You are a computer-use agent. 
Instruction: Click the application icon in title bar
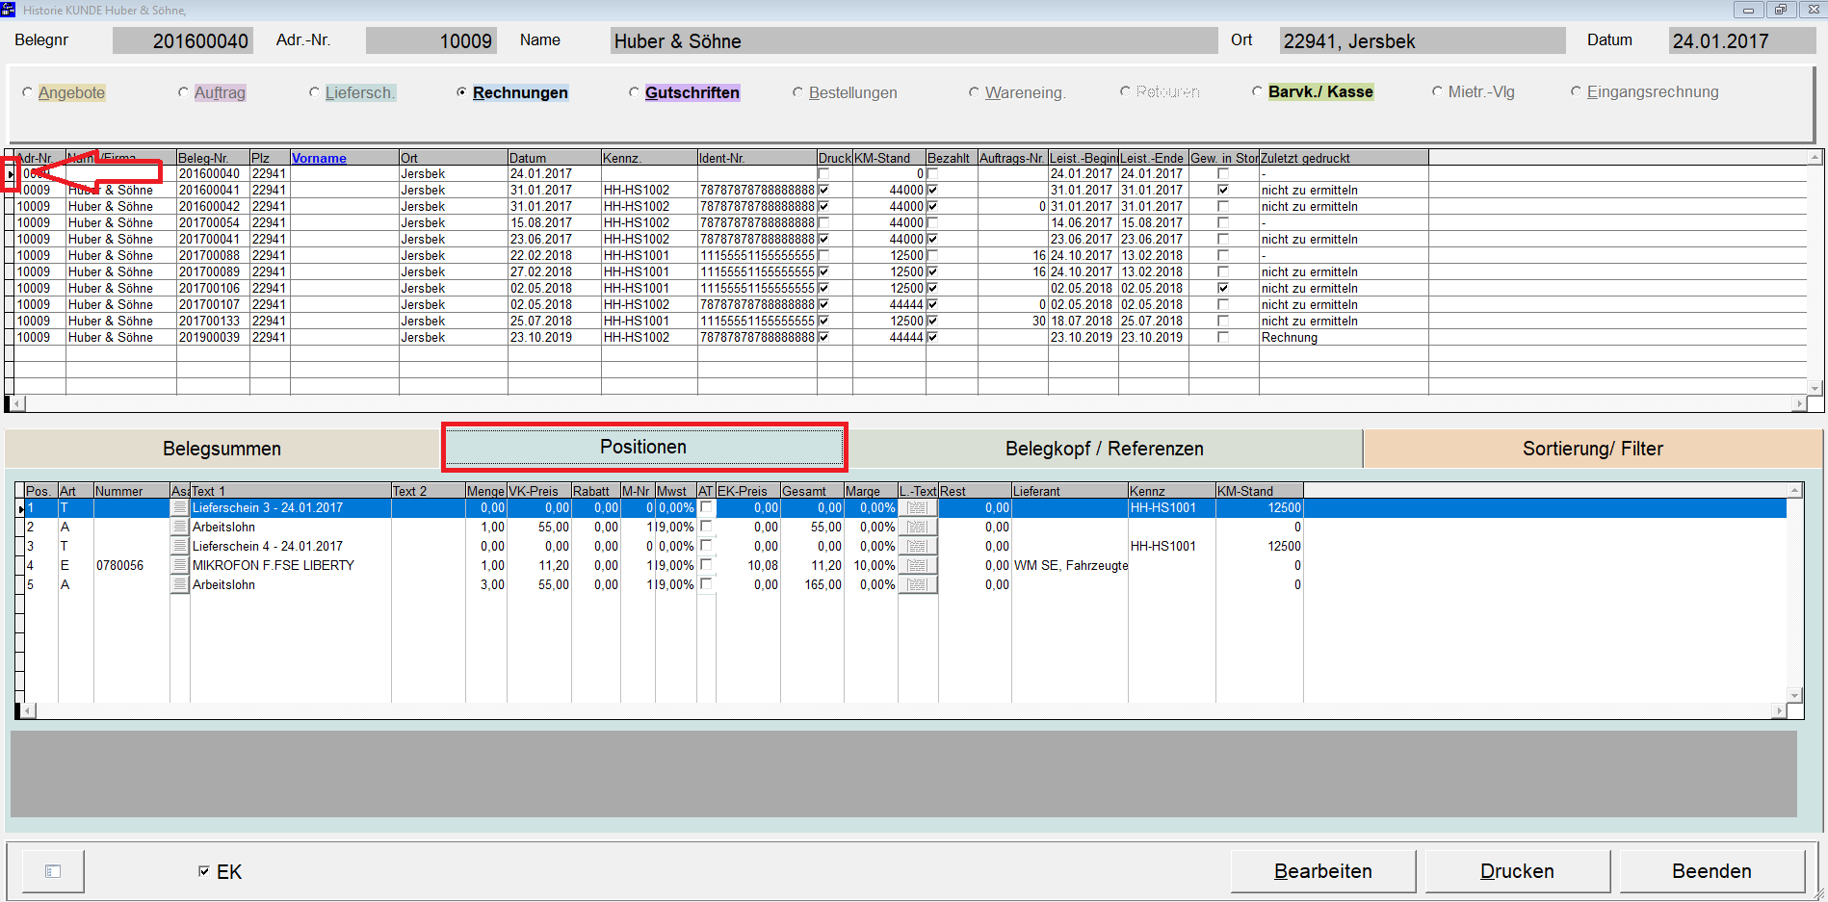pos(10,10)
